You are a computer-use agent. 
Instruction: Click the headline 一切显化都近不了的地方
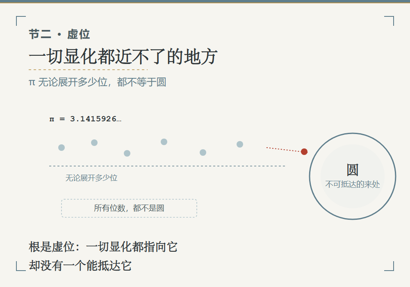pyautogui.click(x=123, y=57)
